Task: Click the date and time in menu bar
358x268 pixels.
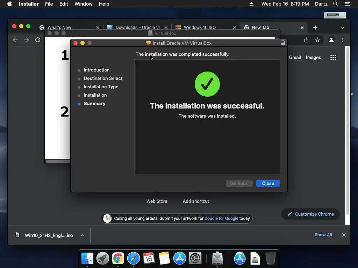Action: pos(285,4)
